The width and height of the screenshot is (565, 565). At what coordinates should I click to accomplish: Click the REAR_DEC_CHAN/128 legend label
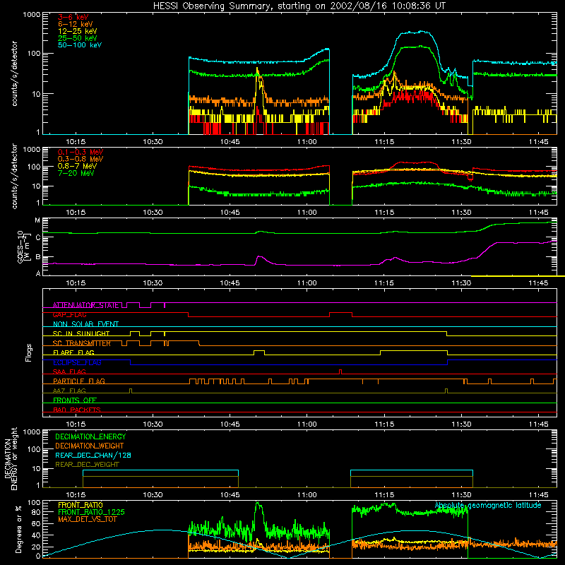click(93, 456)
